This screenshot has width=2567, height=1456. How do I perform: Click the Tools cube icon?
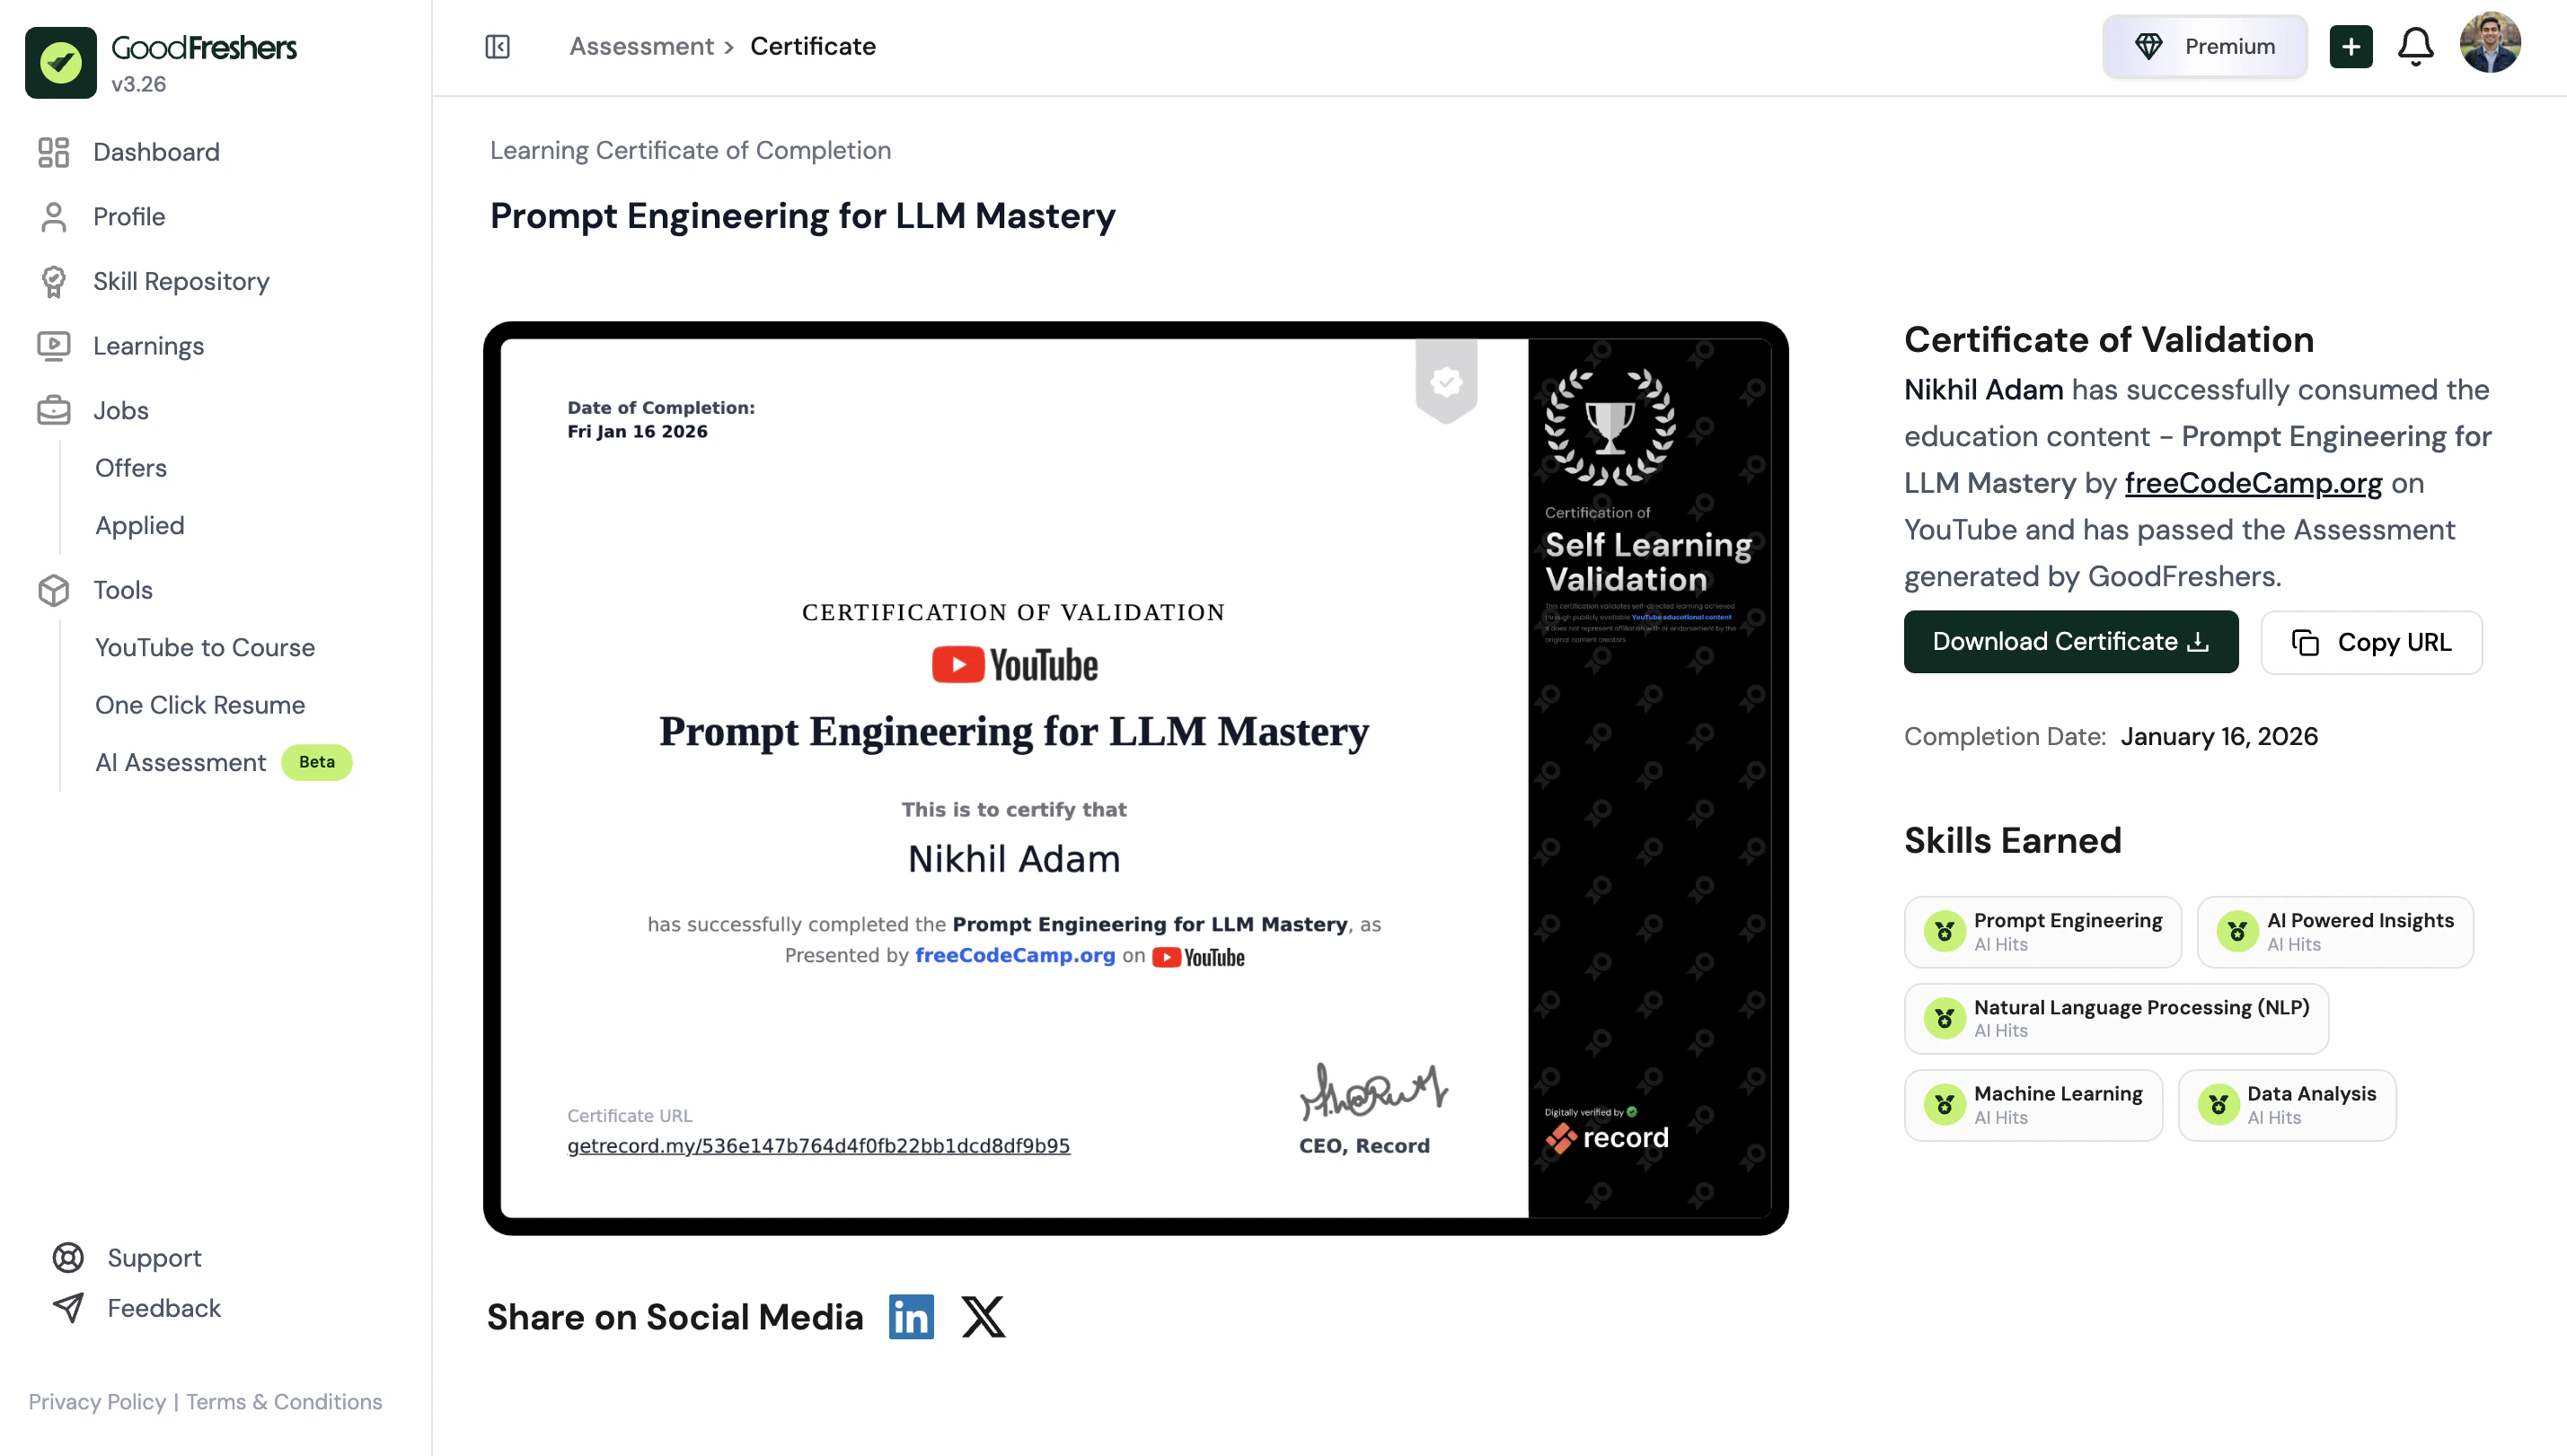pyautogui.click(x=54, y=590)
